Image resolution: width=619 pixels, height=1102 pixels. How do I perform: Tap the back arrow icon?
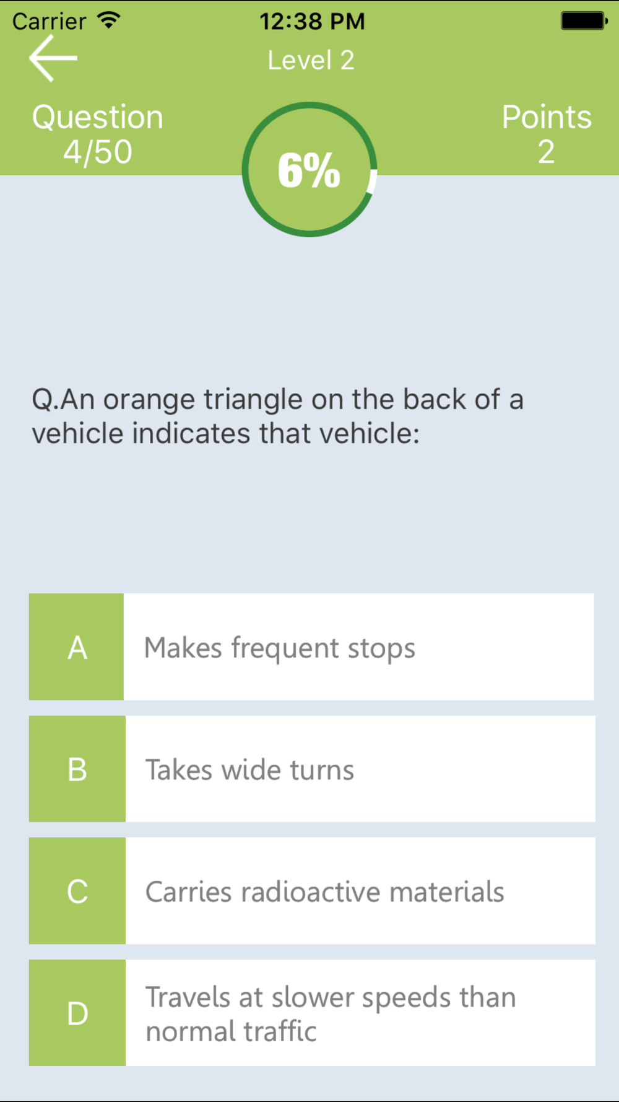point(53,58)
